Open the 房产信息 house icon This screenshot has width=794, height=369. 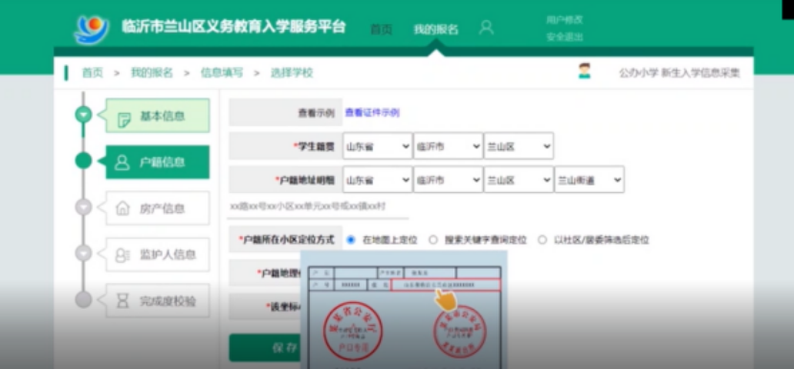click(123, 208)
